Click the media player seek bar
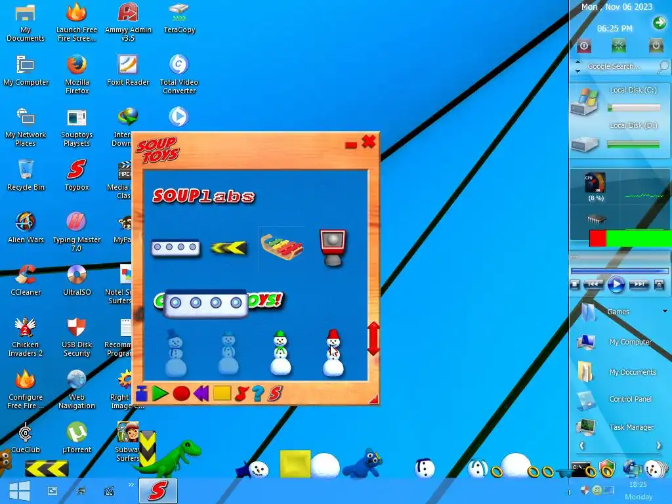The height and width of the screenshot is (504, 672). [x=619, y=270]
